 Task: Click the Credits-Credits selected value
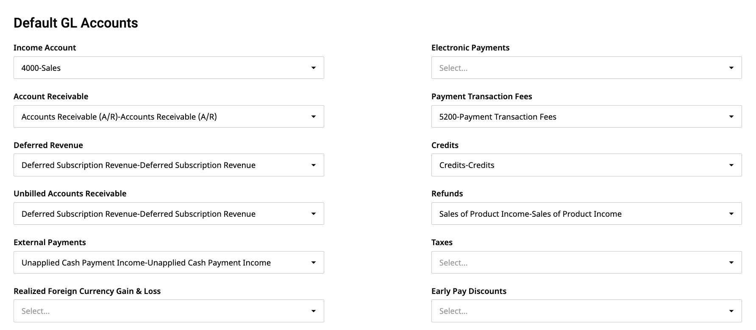point(467,165)
